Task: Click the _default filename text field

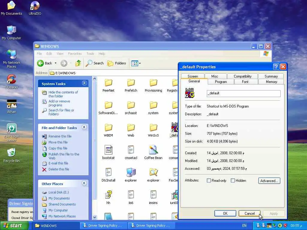Action: (243, 93)
